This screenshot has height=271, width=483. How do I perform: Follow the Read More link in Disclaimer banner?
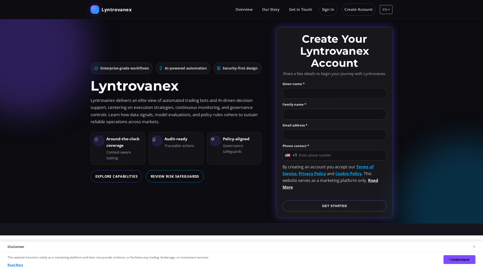(15, 265)
